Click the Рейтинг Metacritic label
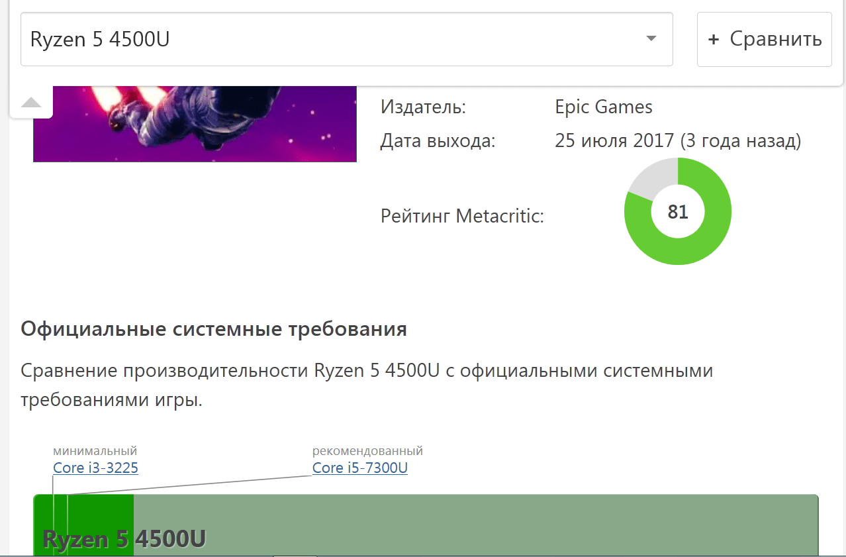The height and width of the screenshot is (557, 846). pyautogui.click(x=462, y=215)
